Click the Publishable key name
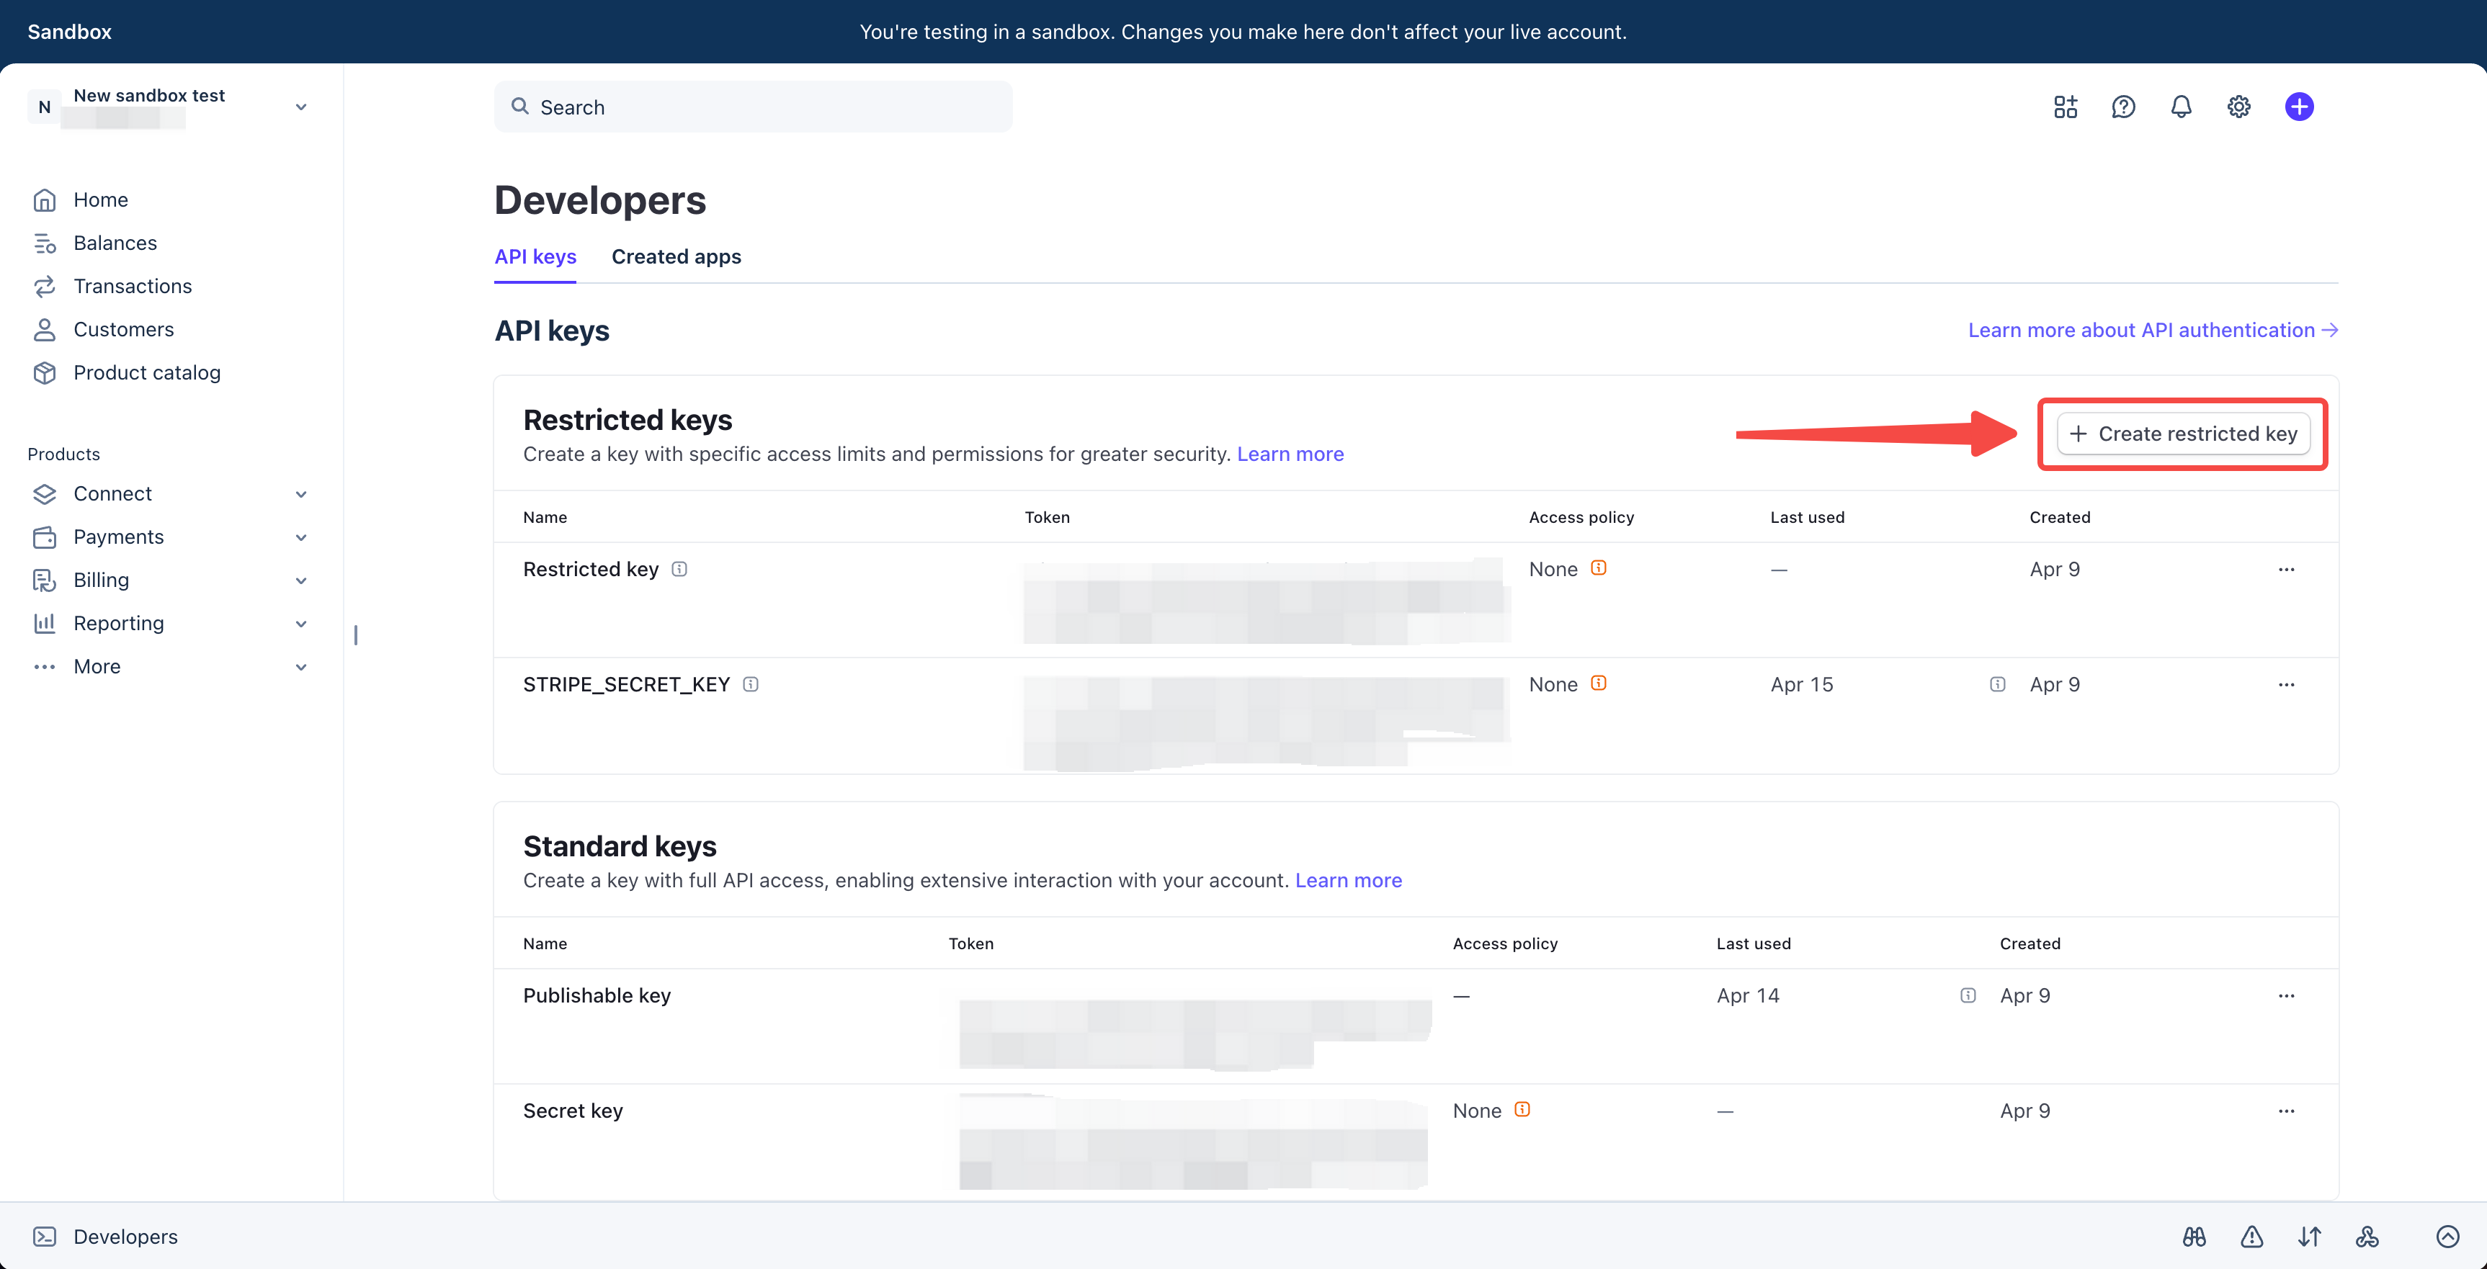The image size is (2487, 1269). [x=597, y=995]
